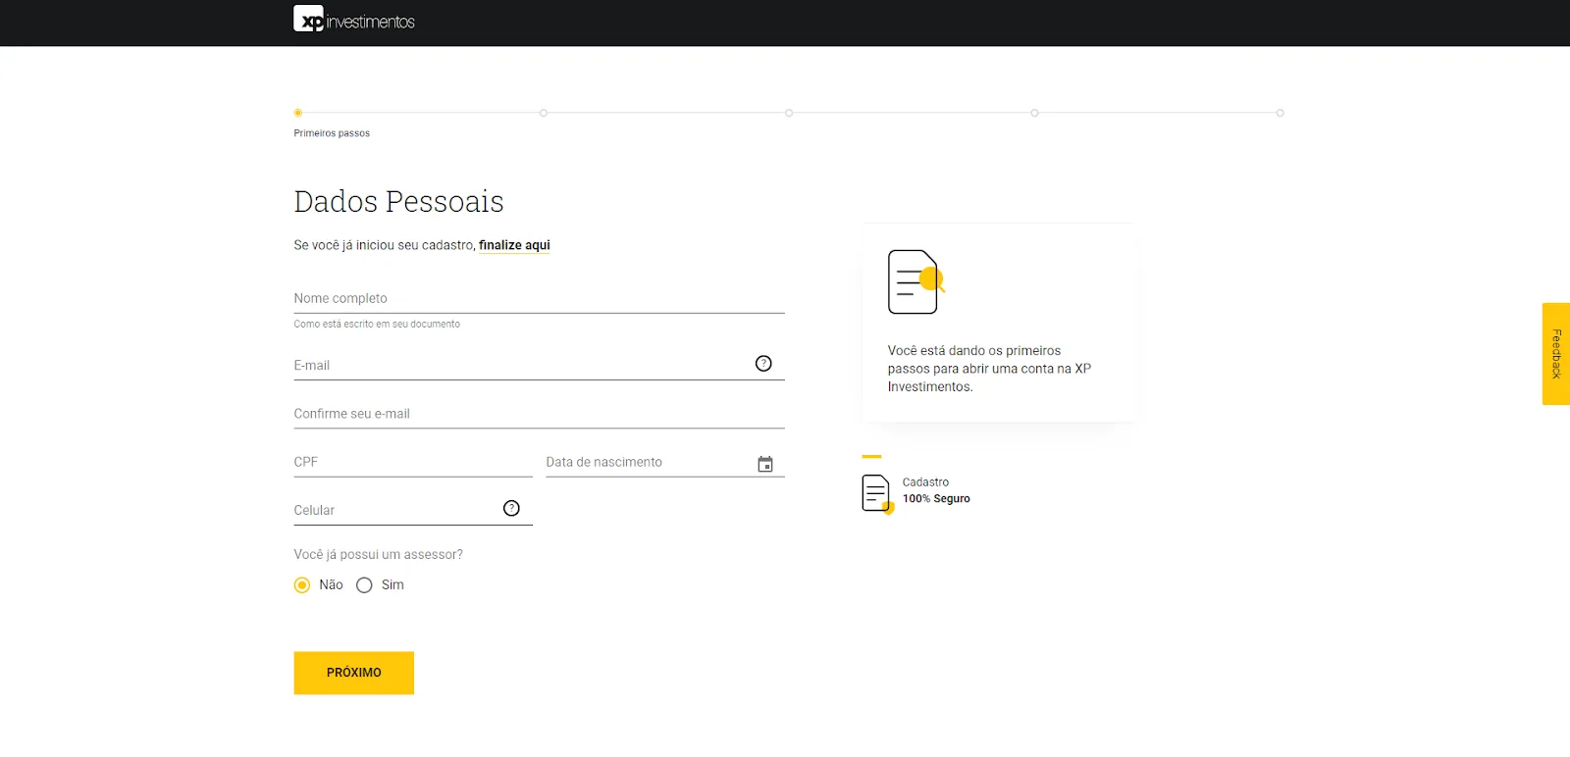Follow the finalize aqui link
This screenshot has height=757, width=1570.
[514, 245]
